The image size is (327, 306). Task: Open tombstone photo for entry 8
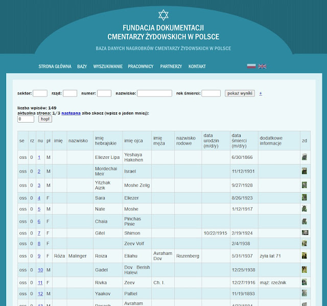click(x=305, y=243)
